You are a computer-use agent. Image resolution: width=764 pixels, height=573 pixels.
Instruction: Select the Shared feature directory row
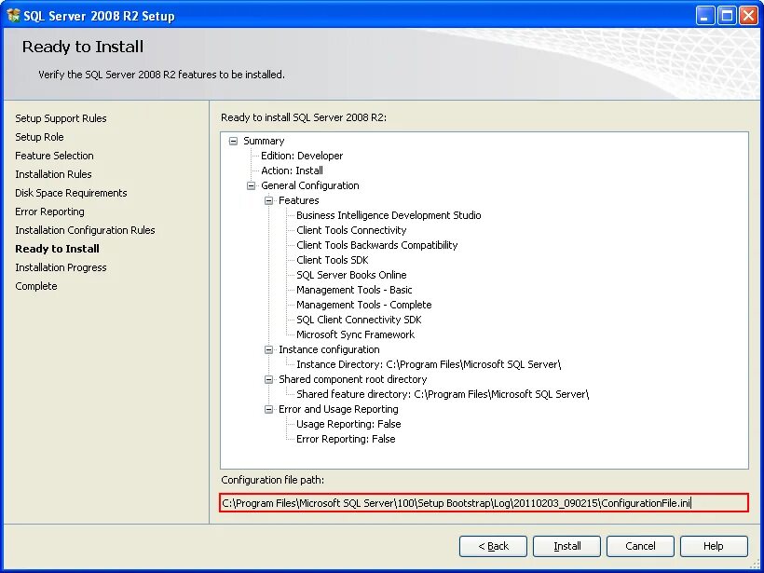pos(443,394)
